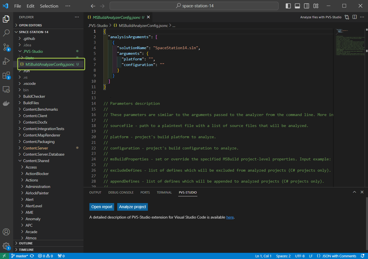Click the Analyze files with PVS-Studio icon

click(347, 17)
